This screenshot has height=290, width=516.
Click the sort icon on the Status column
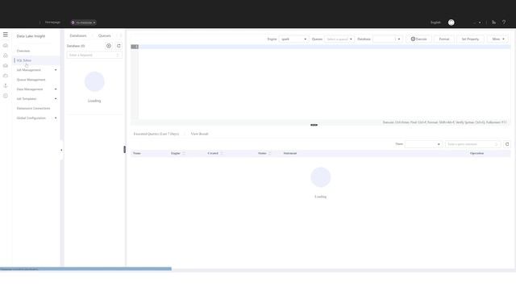coord(269,153)
